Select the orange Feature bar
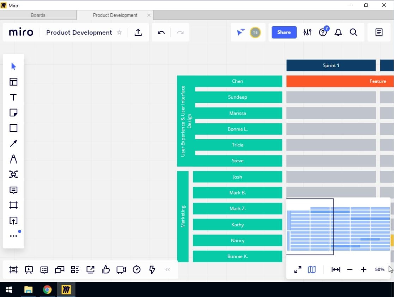394x297 pixels. point(340,81)
